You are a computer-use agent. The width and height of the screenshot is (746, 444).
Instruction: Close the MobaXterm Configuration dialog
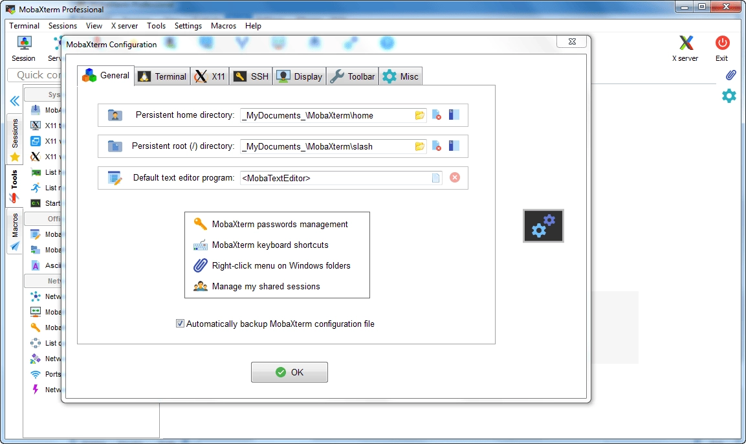pos(572,41)
